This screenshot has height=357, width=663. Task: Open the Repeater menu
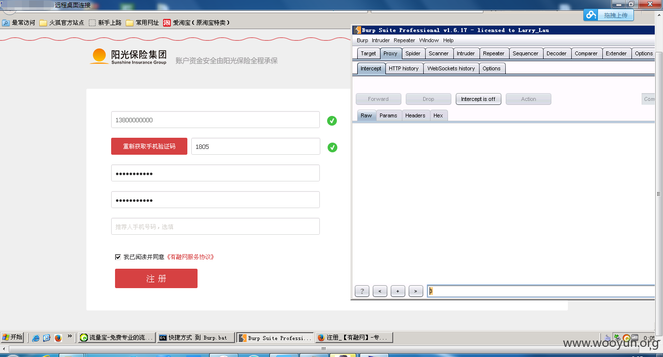coord(404,40)
